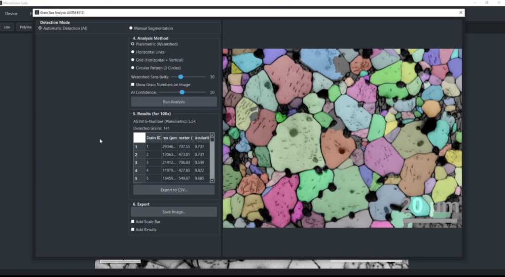
Task: Activate the Polyline tool
Action: pos(25,27)
